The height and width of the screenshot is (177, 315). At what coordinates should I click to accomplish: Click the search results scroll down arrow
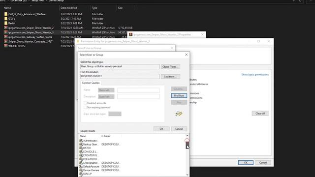tap(187, 175)
